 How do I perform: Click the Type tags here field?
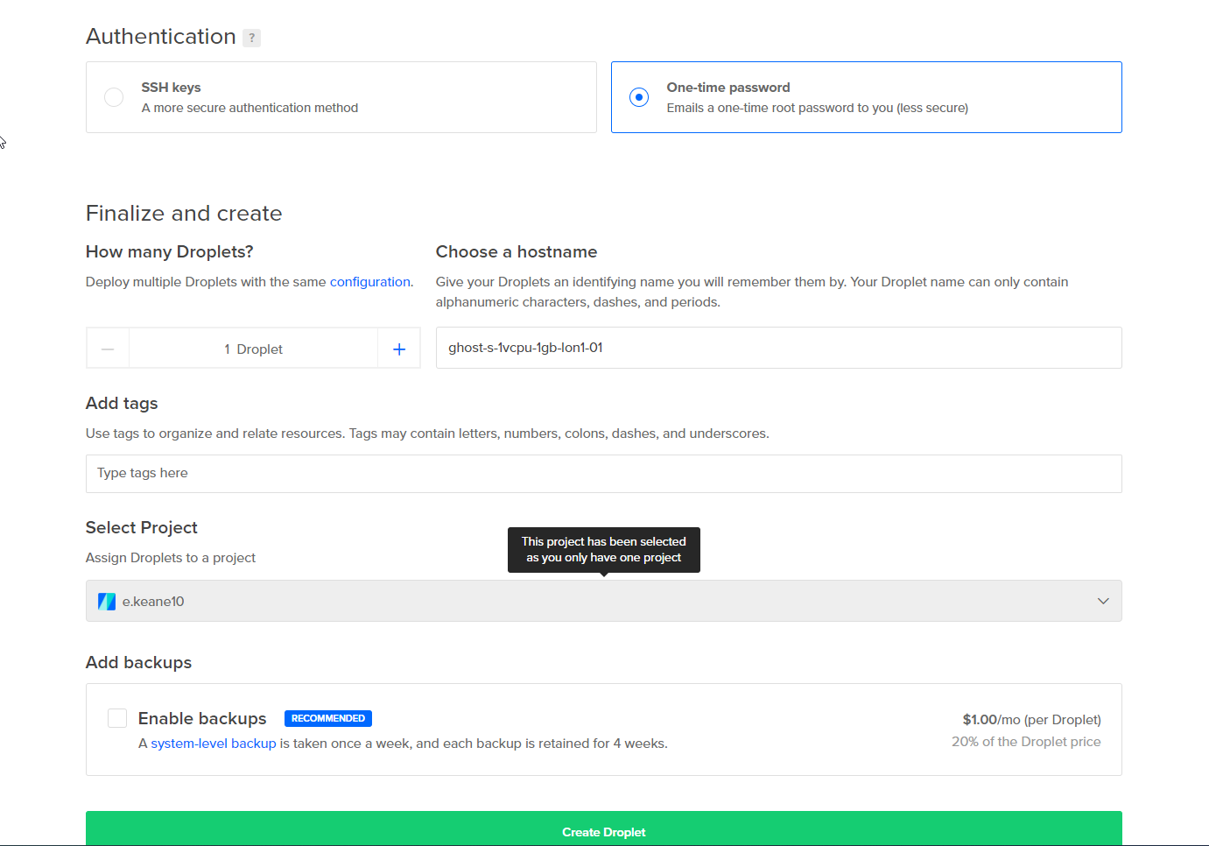tap(603, 474)
